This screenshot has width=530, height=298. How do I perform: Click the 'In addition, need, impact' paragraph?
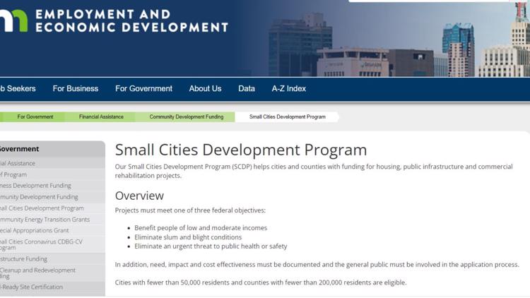pos(317,265)
